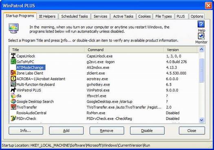
Task: Click the WinPatrol PLUS dog icon
Action: click(13, 90)
